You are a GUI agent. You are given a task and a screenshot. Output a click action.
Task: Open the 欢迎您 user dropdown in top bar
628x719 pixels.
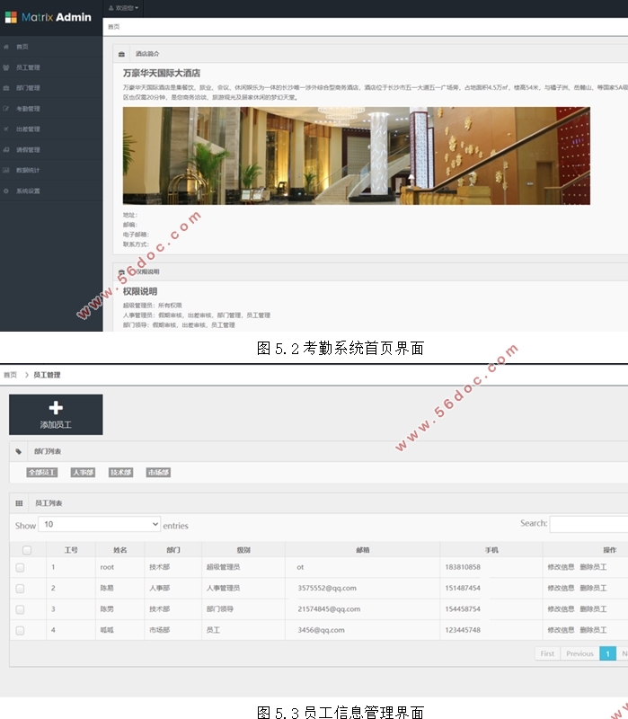(x=123, y=7)
